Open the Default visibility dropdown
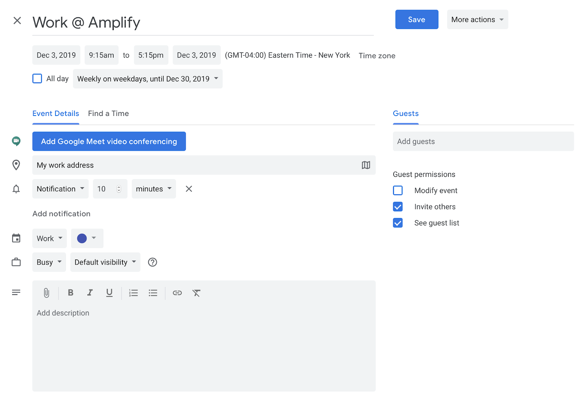Viewport: 587px width, 411px height. pos(105,262)
